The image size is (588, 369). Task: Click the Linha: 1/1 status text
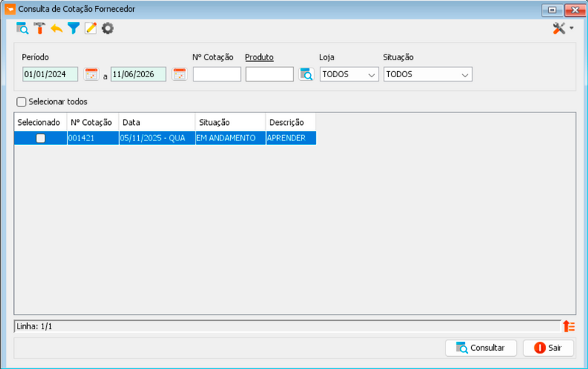(34, 326)
